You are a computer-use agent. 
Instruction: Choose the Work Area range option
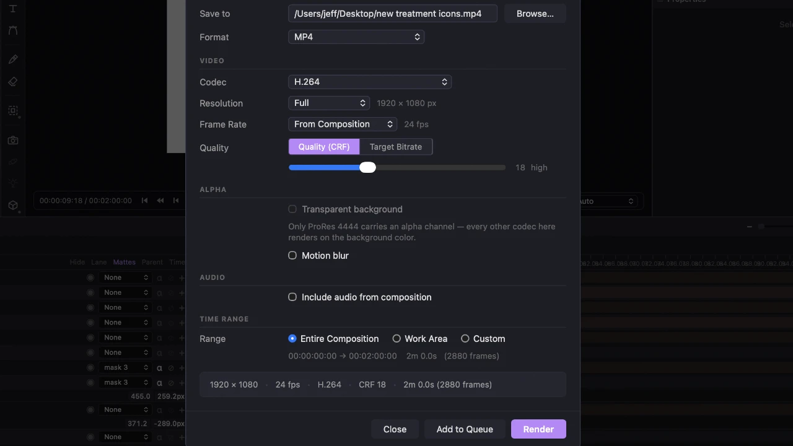[396, 339]
